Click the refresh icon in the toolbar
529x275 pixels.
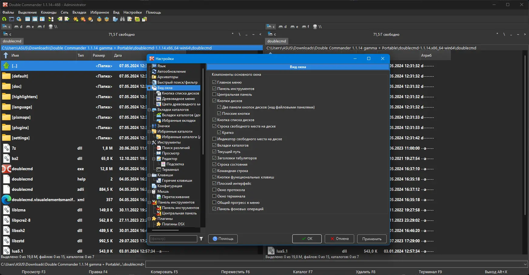(4, 19)
